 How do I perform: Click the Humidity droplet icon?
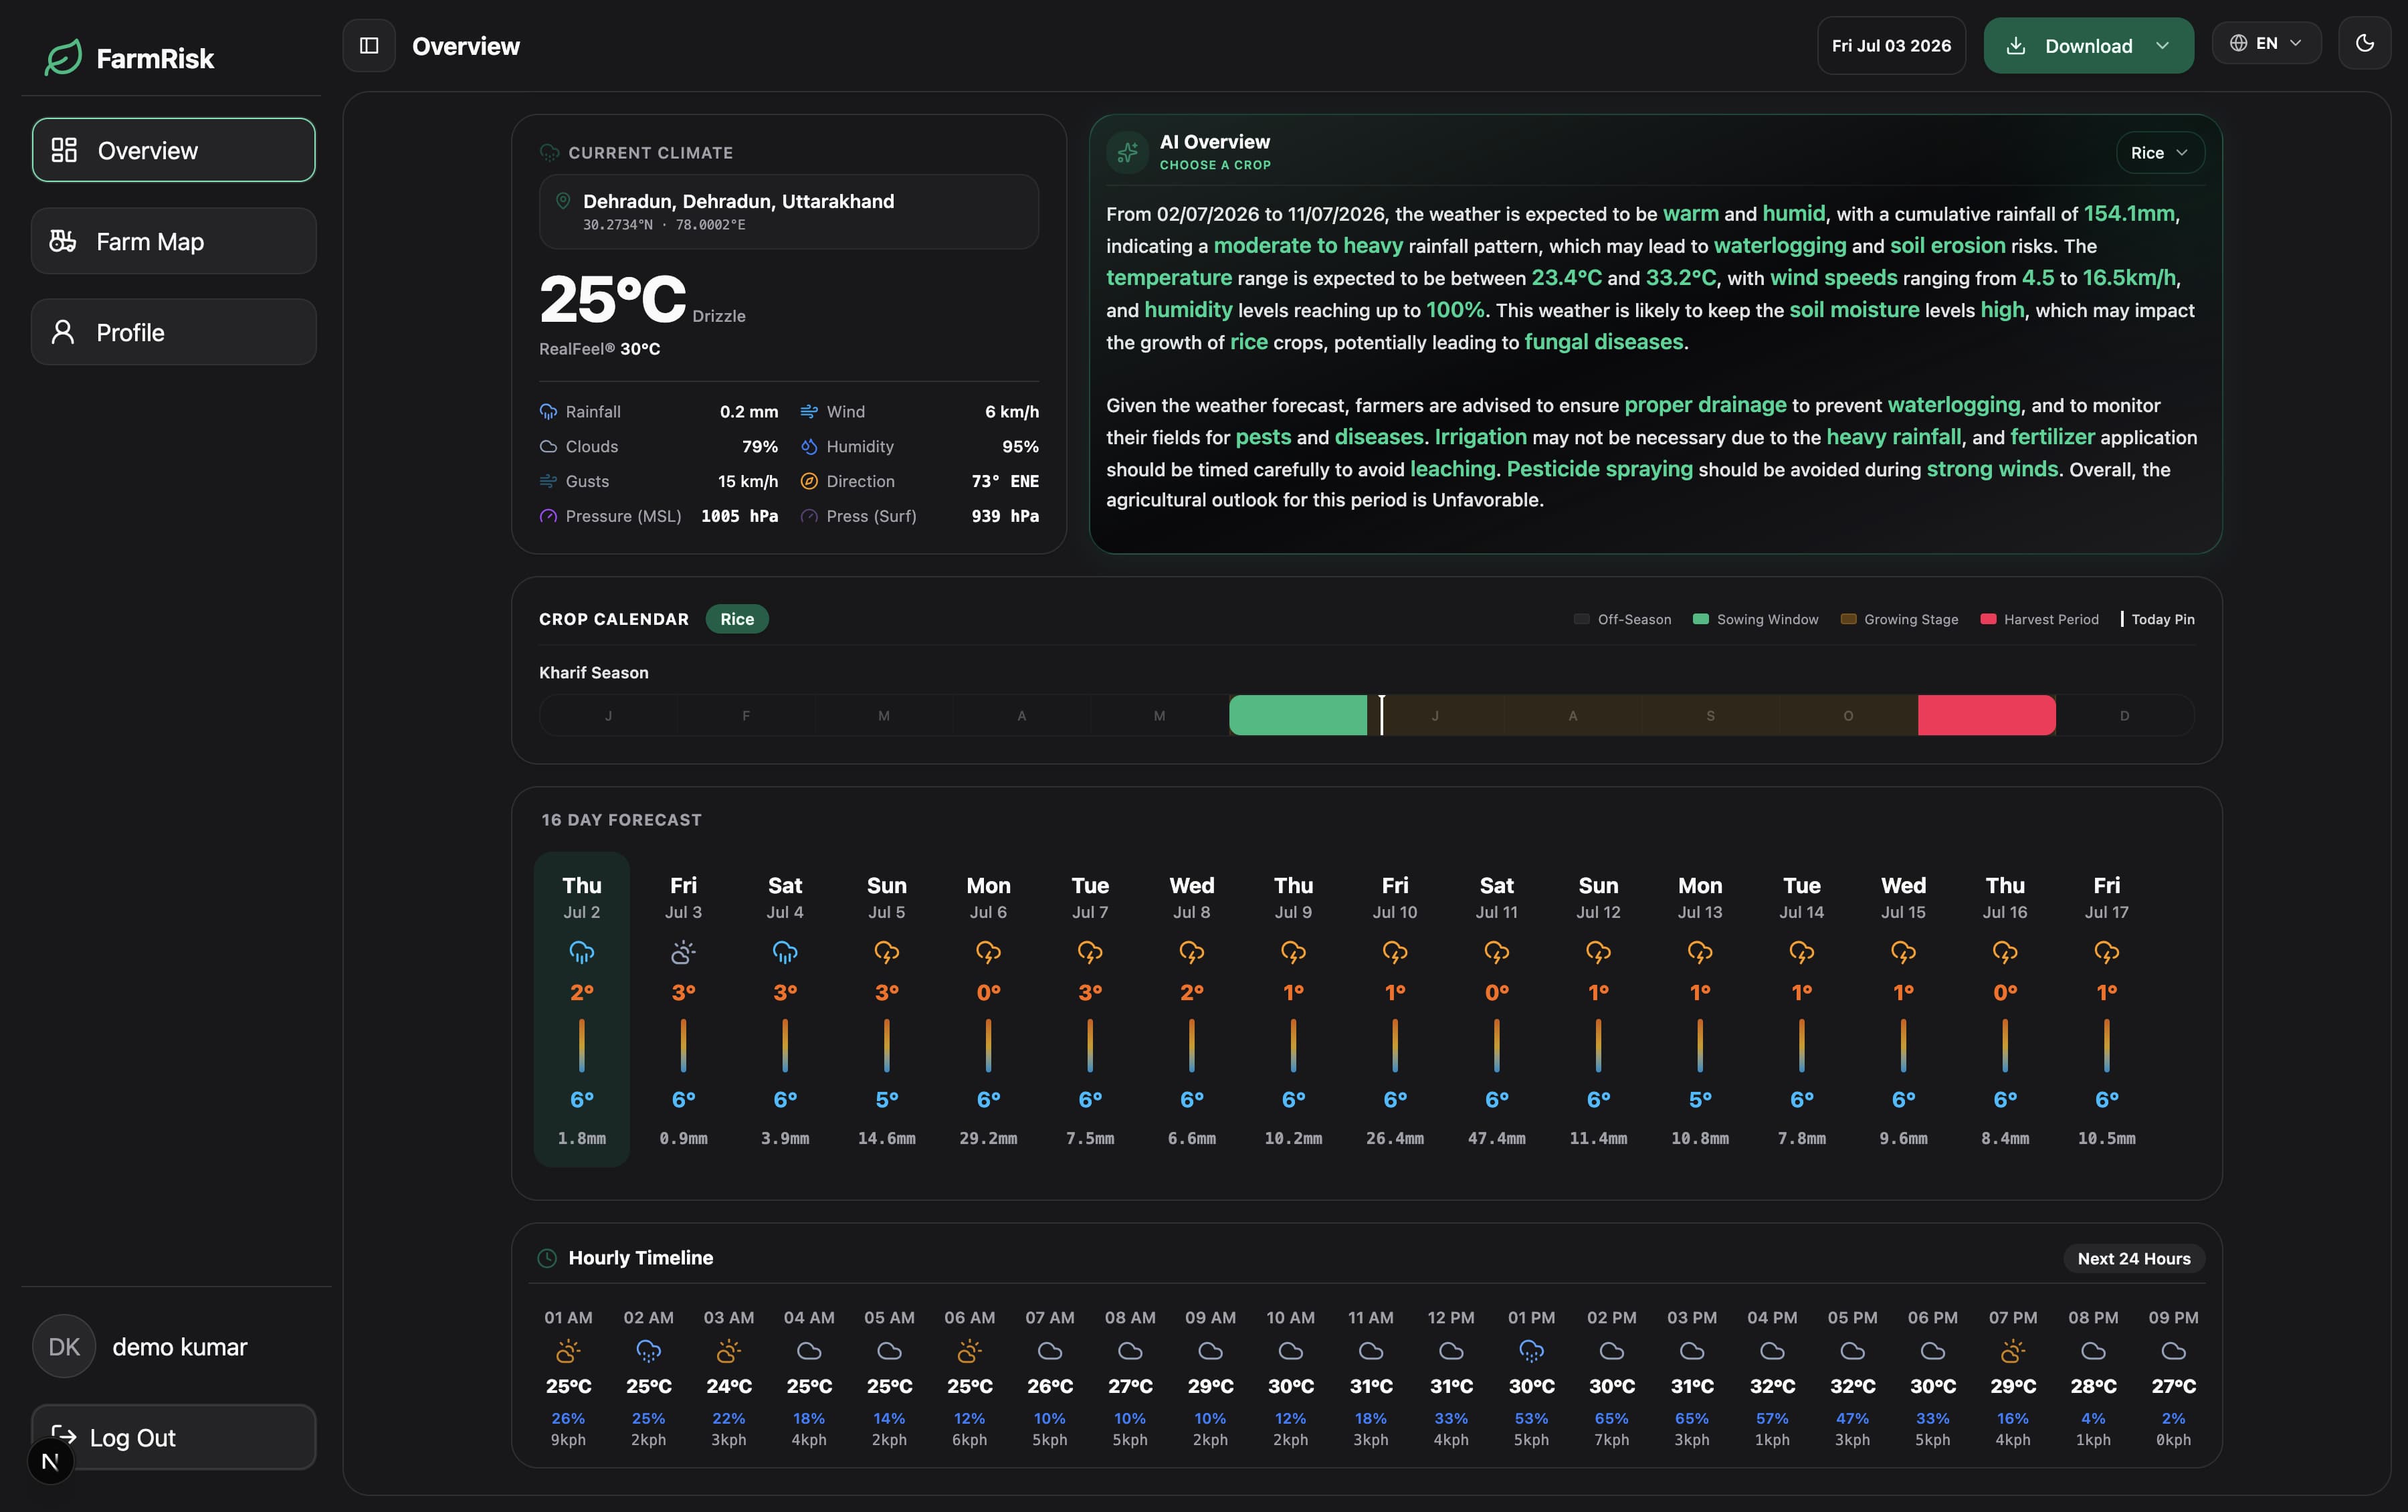pos(809,447)
